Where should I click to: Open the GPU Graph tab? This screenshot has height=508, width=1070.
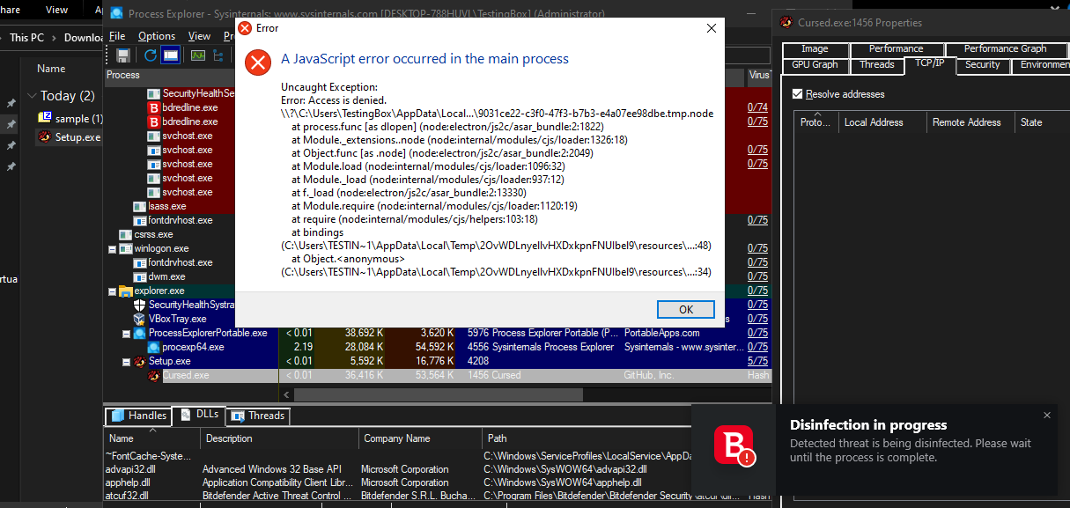815,64
